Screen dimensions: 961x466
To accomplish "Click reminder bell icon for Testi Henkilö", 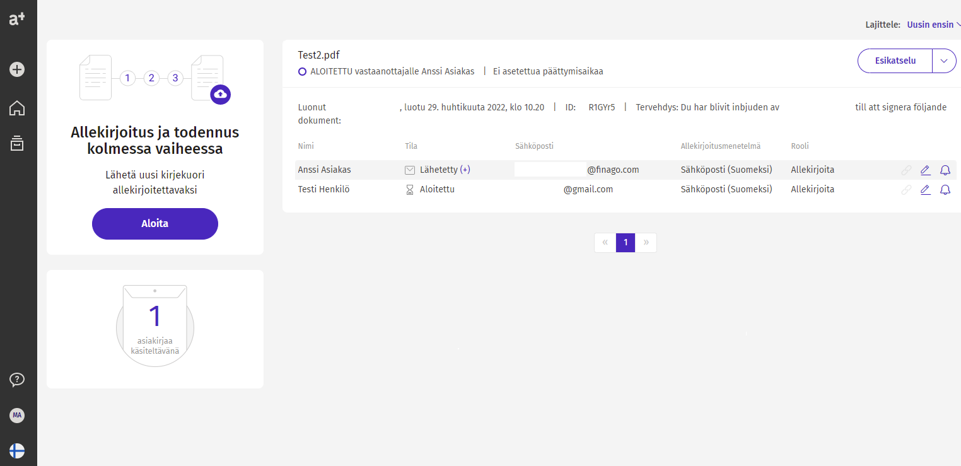I will coord(945,189).
